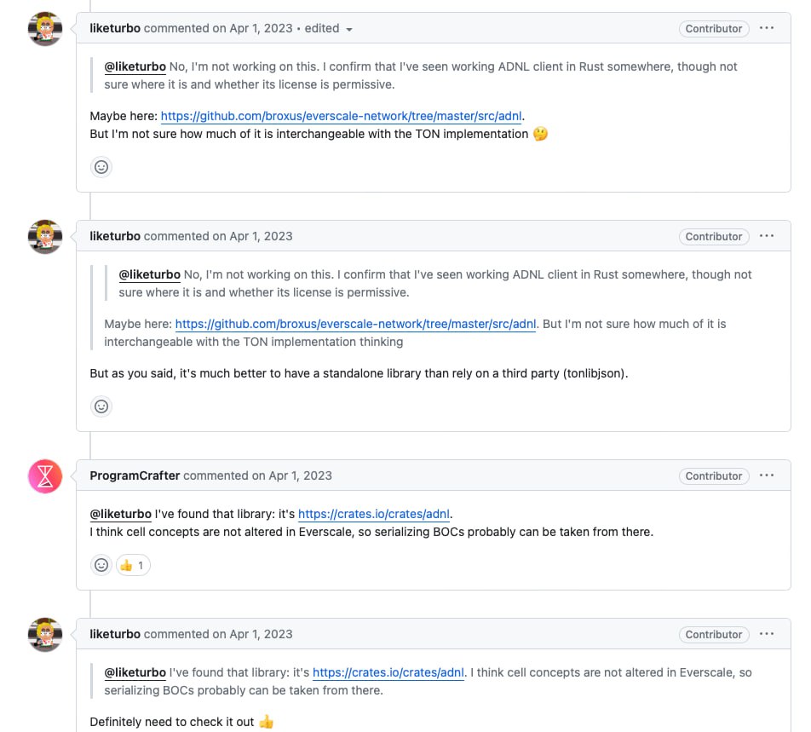Image resolution: width=811 pixels, height=732 pixels.
Task: Open options menu on first liketurbo comment
Action: pyautogui.click(x=767, y=28)
